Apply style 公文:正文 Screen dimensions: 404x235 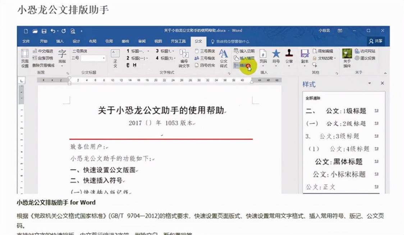[x=342, y=187]
